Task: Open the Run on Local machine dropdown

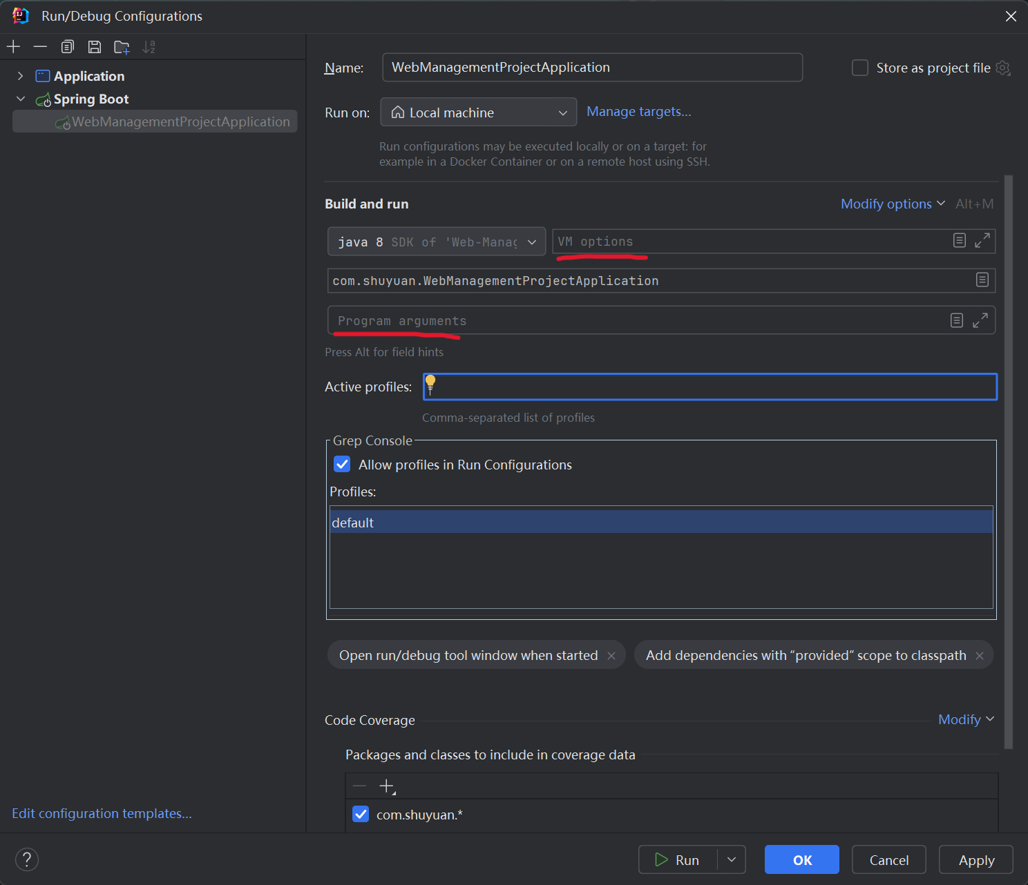Action: pyautogui.click(x=479, y=112)
